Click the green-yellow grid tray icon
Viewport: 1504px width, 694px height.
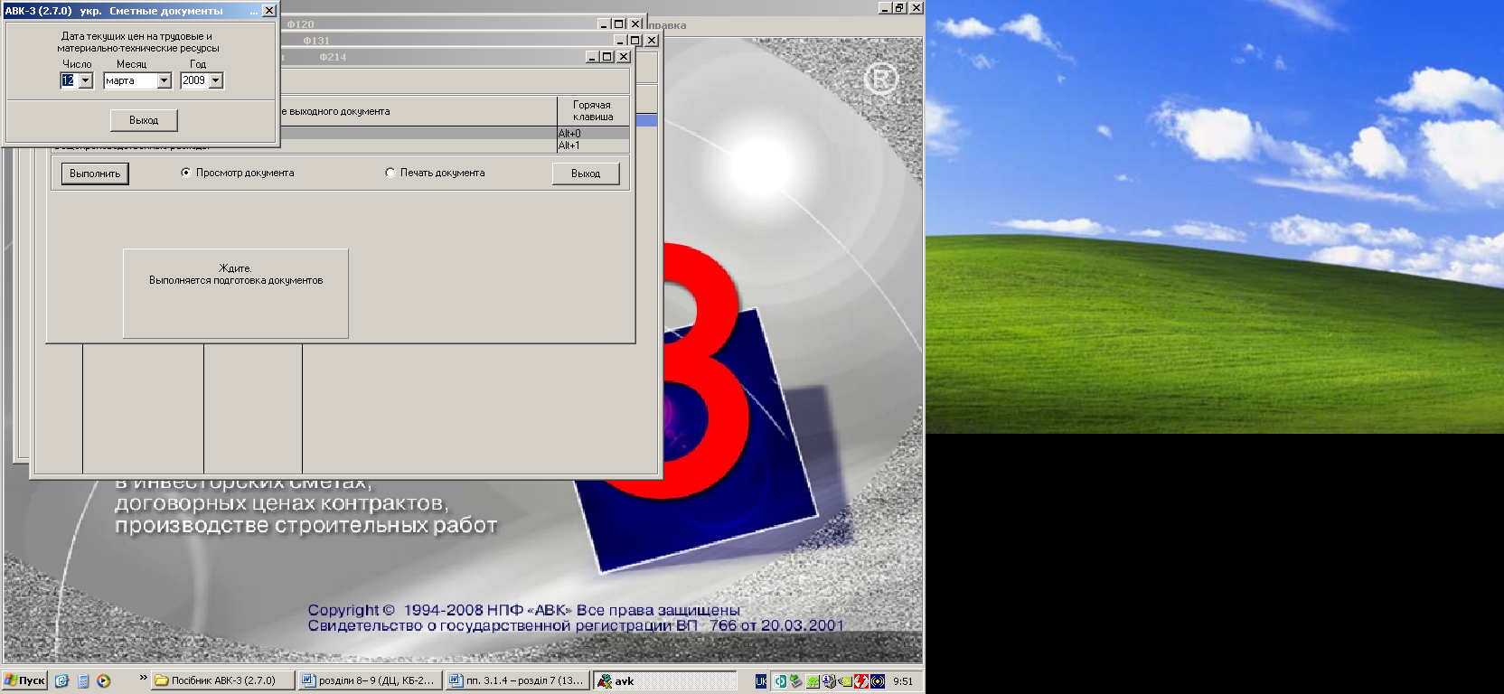point(813,681)
